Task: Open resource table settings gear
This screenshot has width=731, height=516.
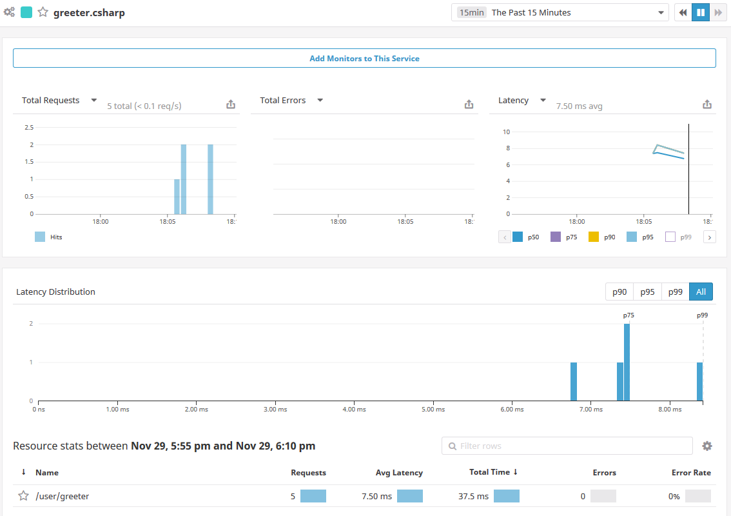Action: 707,446
